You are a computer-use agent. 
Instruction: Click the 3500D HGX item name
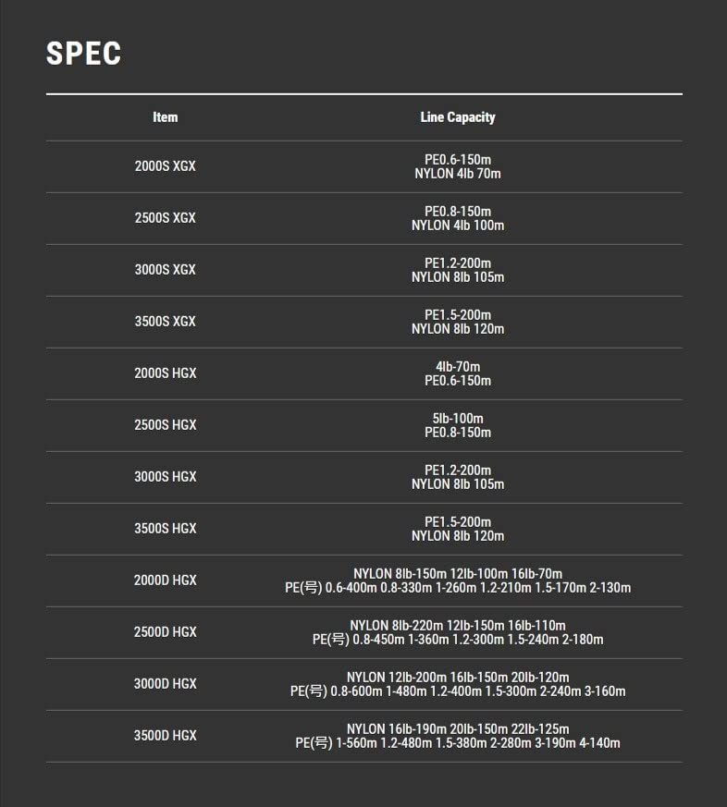click(x=166, y=736)
